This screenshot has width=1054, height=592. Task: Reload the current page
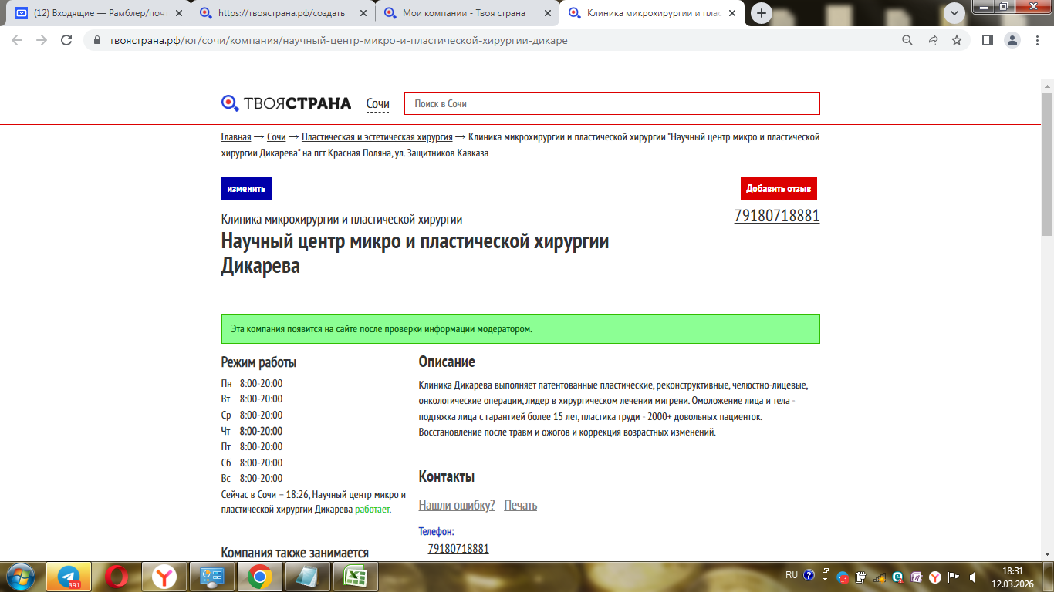(66, 40)
